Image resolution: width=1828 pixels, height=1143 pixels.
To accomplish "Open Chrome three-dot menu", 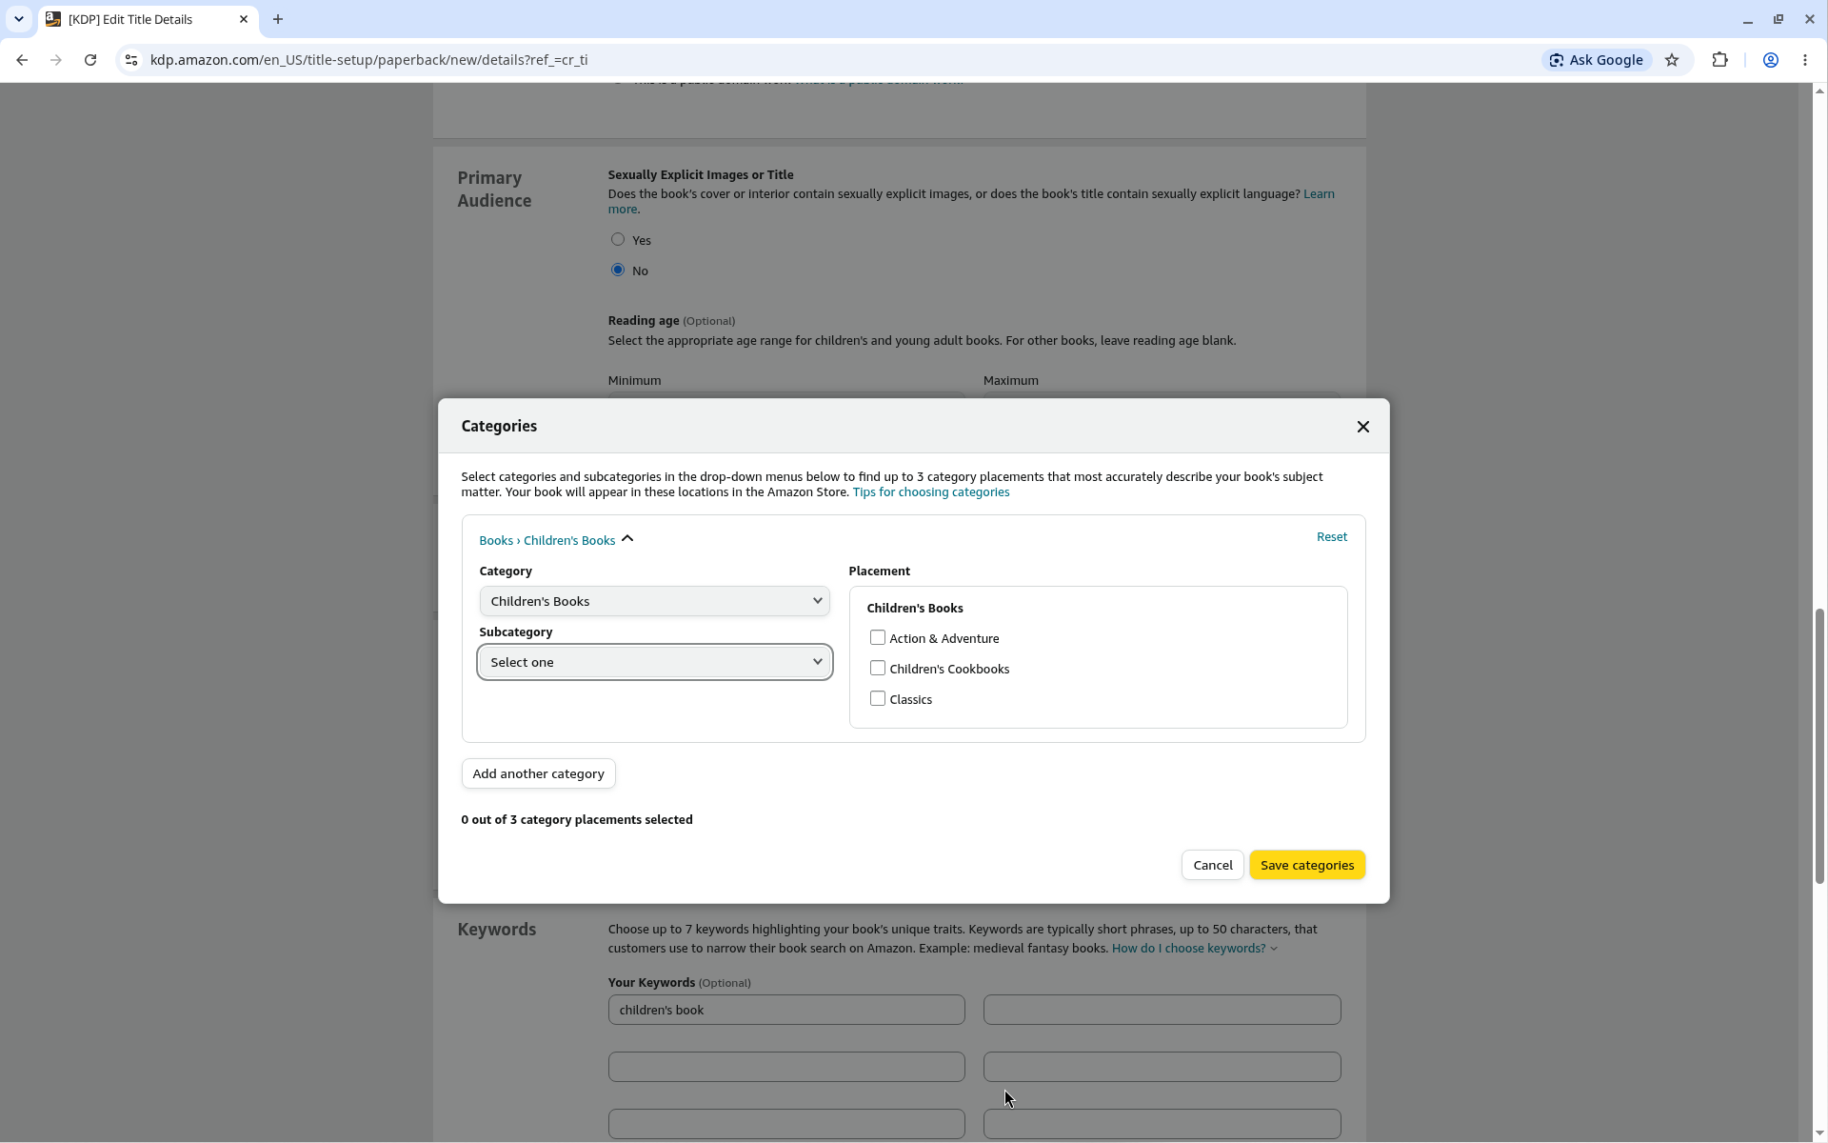I will coord(1805,60).
